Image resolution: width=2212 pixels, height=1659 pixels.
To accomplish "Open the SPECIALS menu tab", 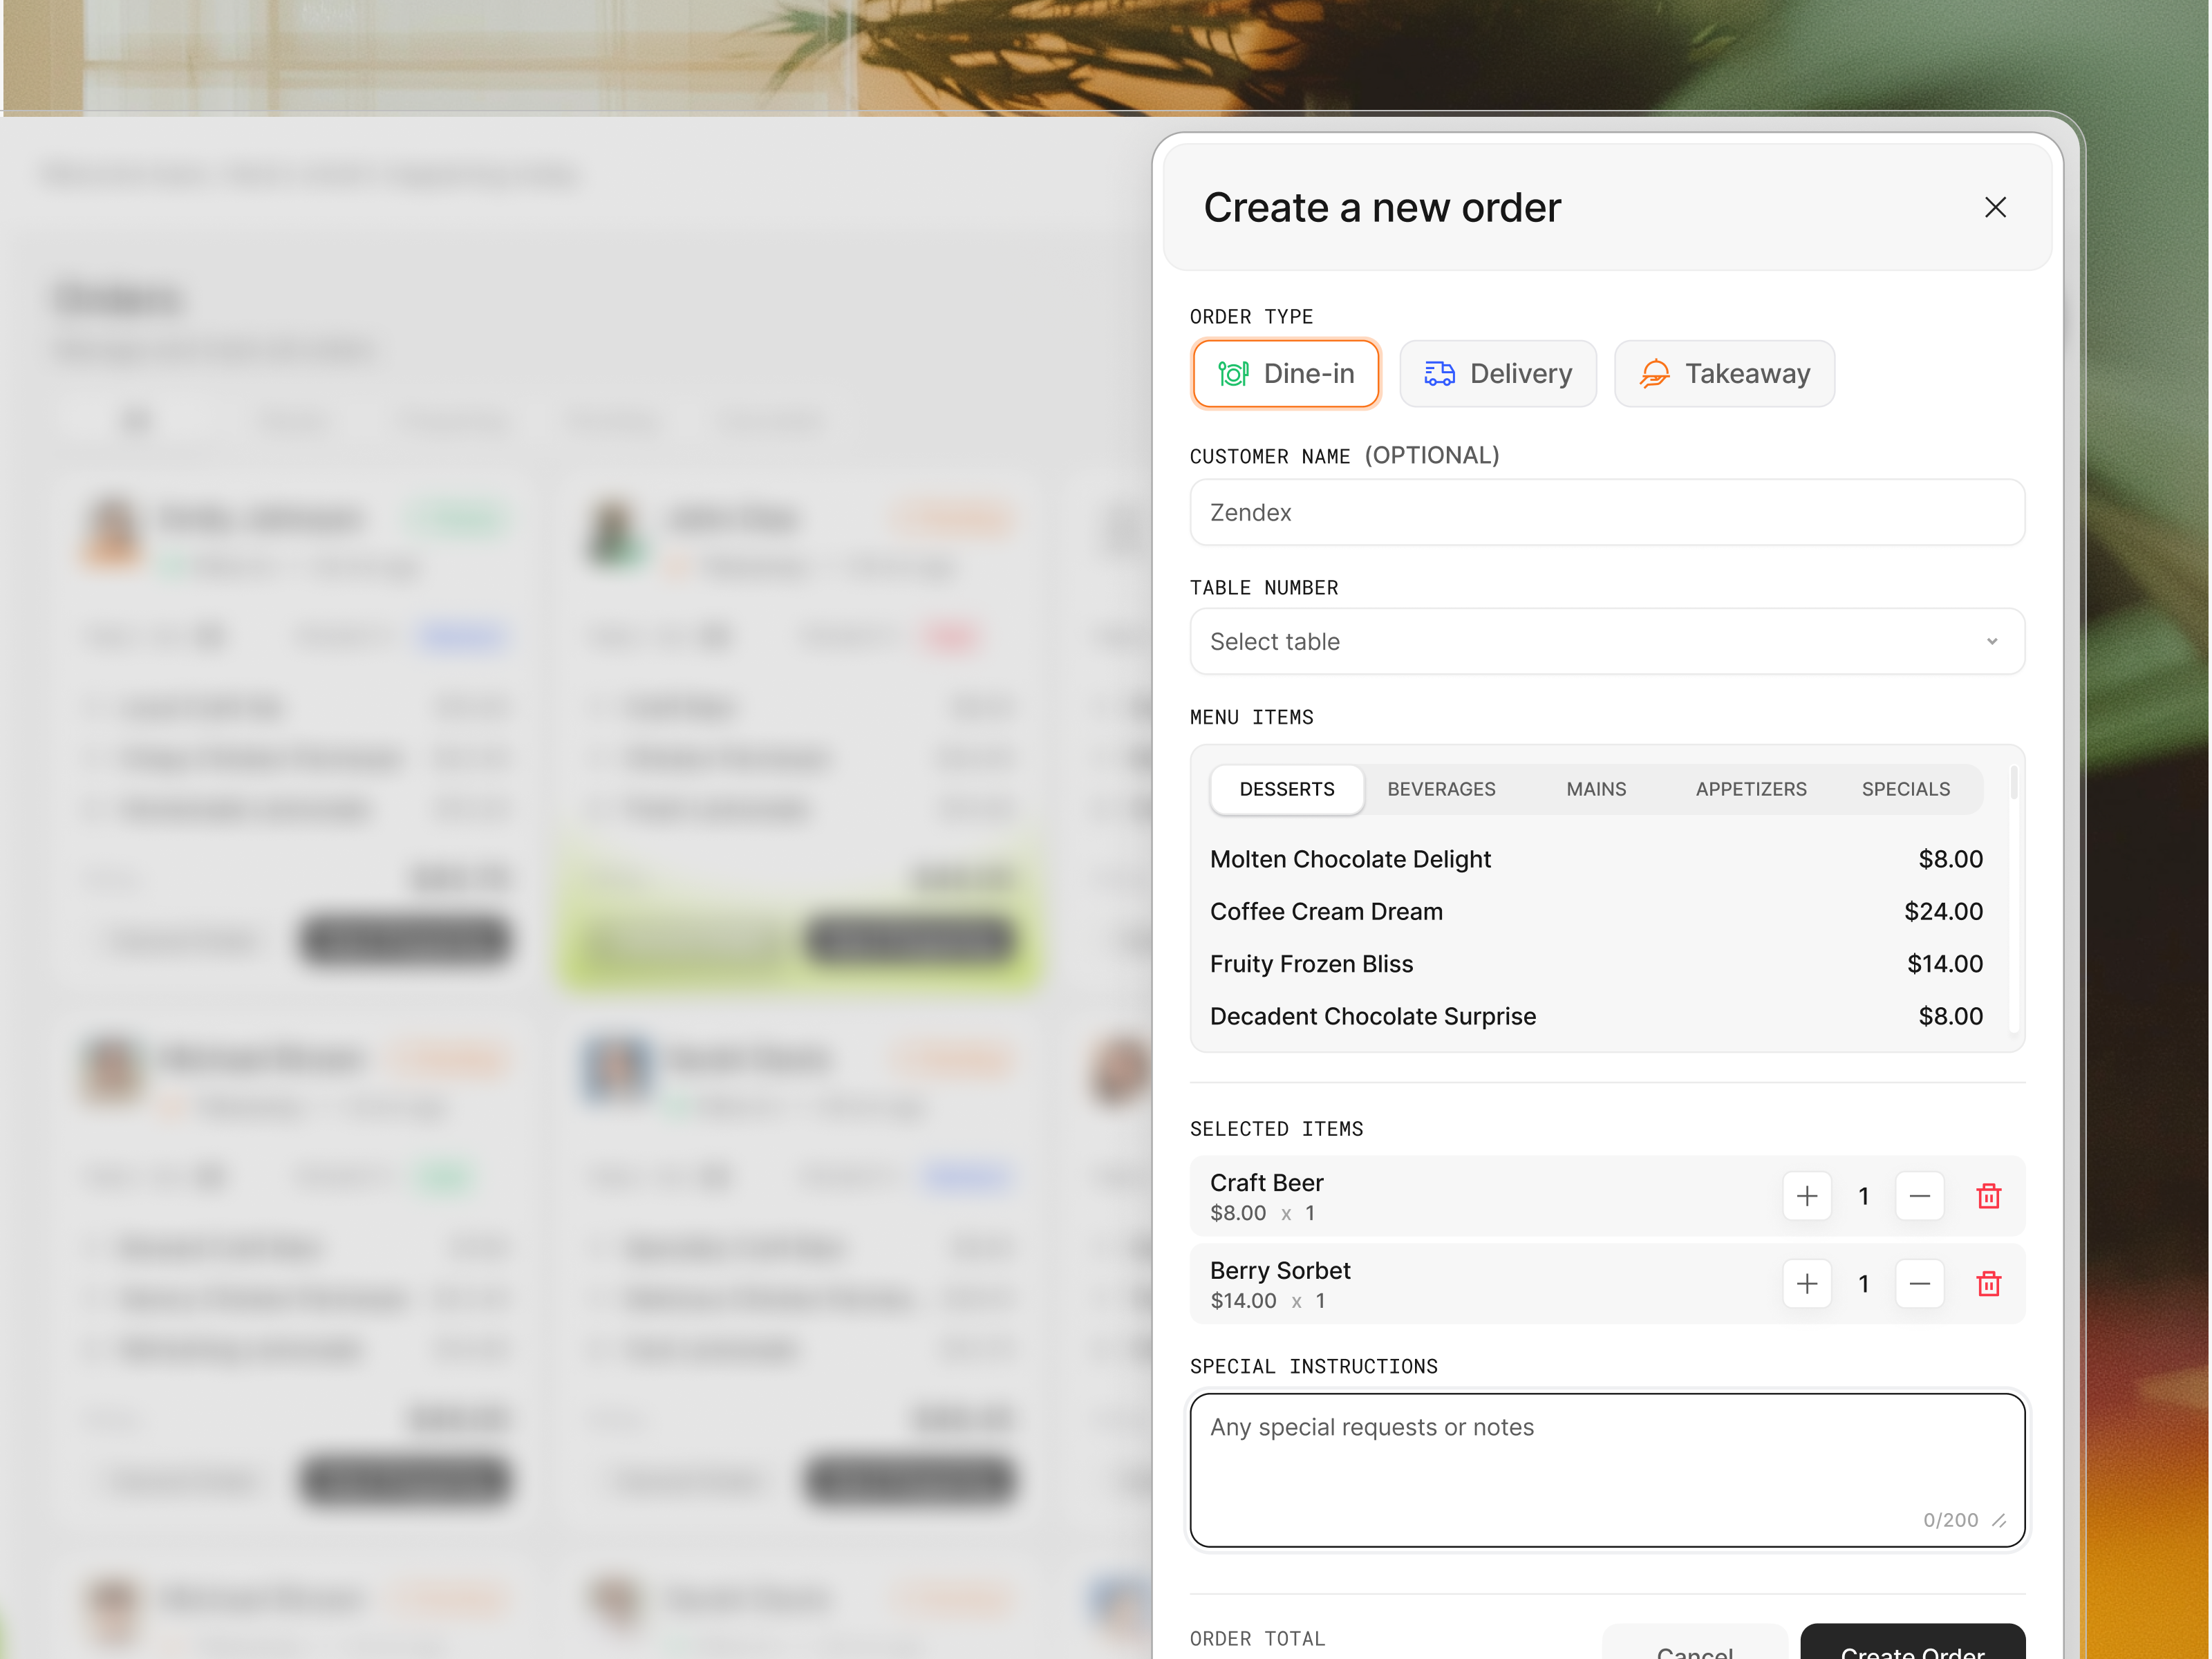I will pos(1905,789).
